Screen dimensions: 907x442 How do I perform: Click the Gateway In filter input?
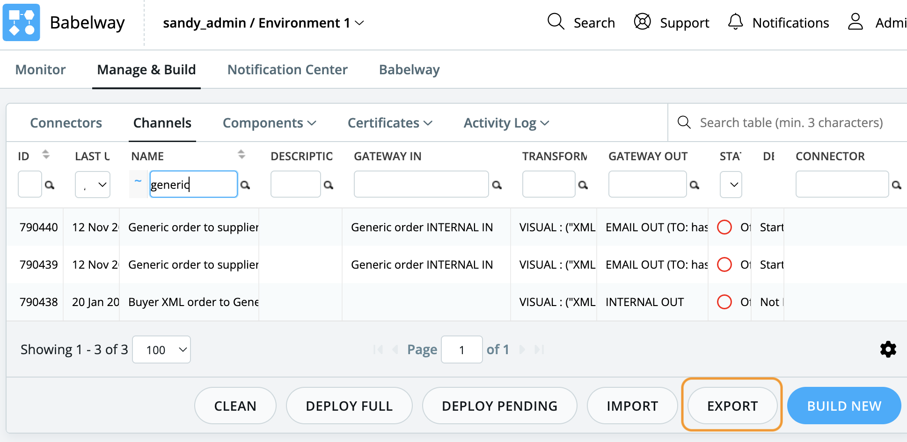point(421,184)
